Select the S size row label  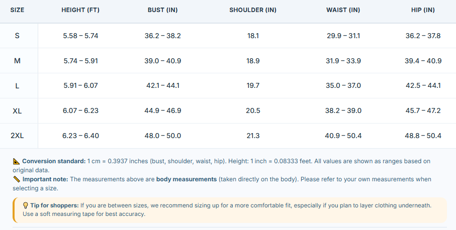(x=17, y=36)
